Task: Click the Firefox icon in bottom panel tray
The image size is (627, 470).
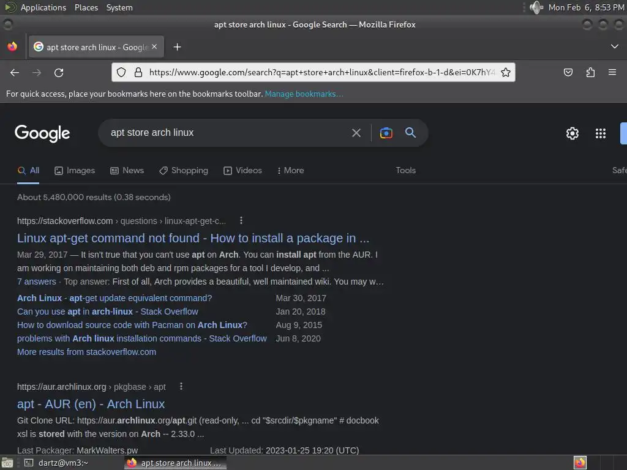Action: click(580, 463)
